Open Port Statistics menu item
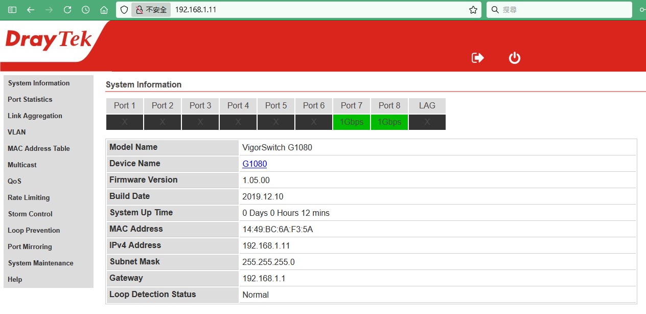Image resolution: width=646 pixels, height=314 pixels. coord(30,99)
